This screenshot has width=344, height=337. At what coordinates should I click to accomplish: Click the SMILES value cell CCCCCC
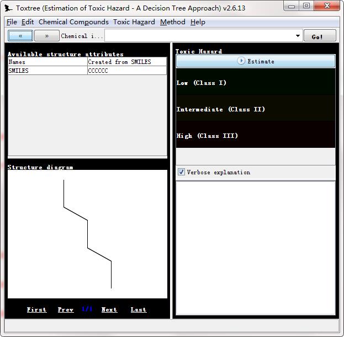(x=126, y=71)
